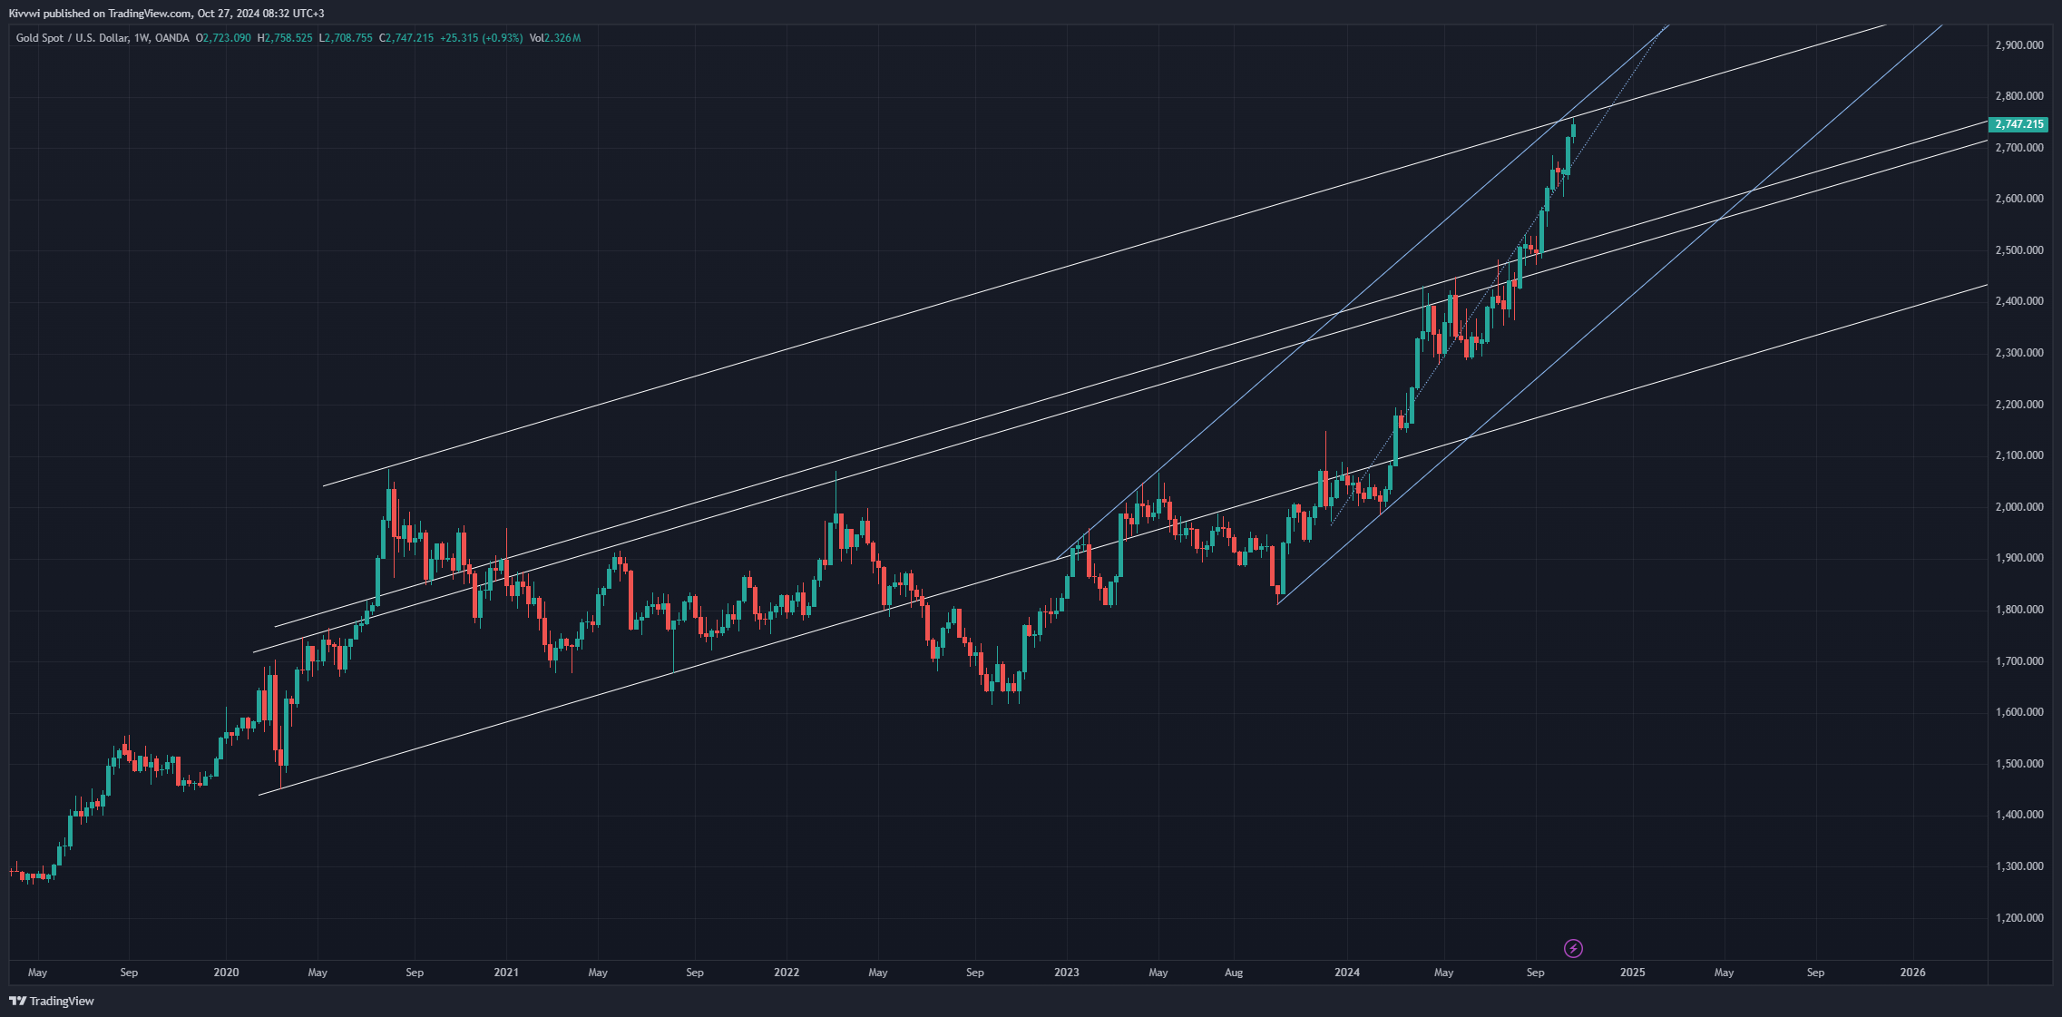Click the 2,400.000 price axis label

[x=2018, y=301]
